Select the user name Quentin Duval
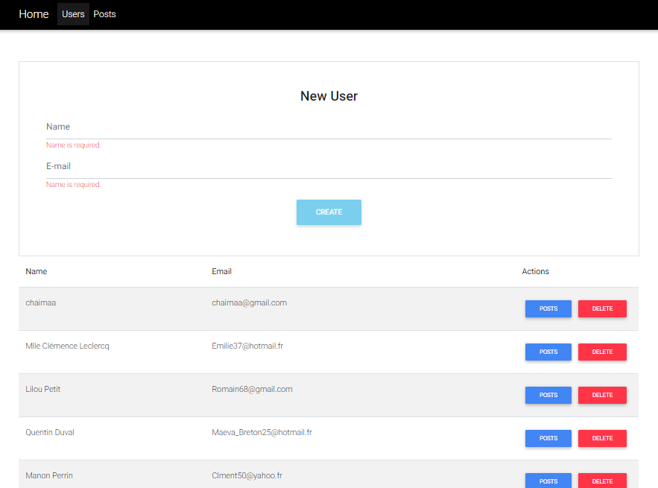658x488 pixels. pos(50,432)
